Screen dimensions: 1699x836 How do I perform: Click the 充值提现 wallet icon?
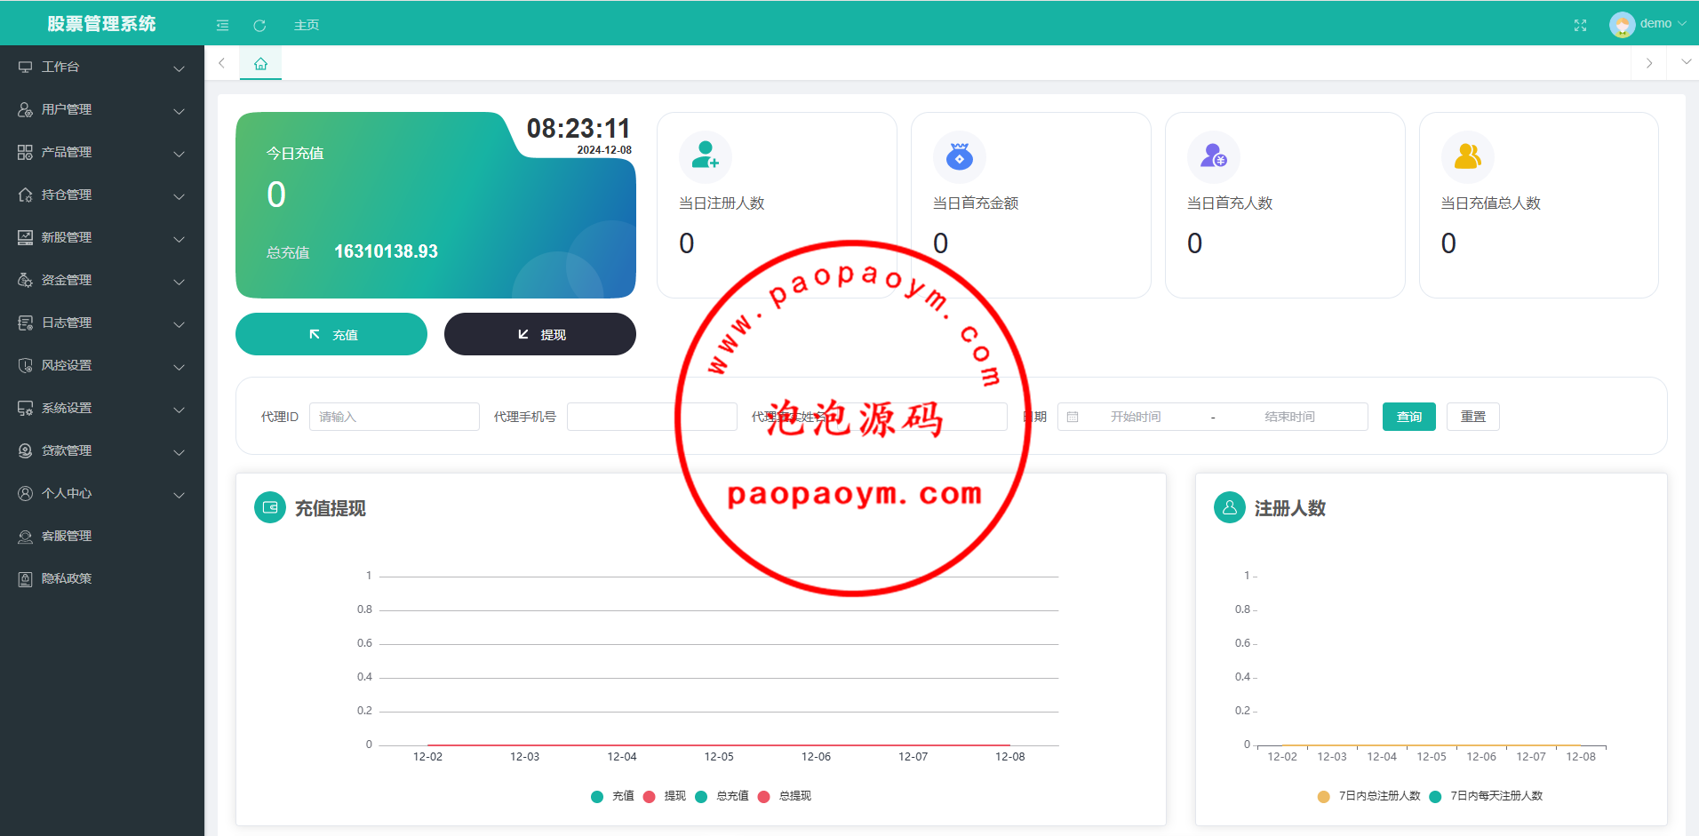(x=270, y=507)
